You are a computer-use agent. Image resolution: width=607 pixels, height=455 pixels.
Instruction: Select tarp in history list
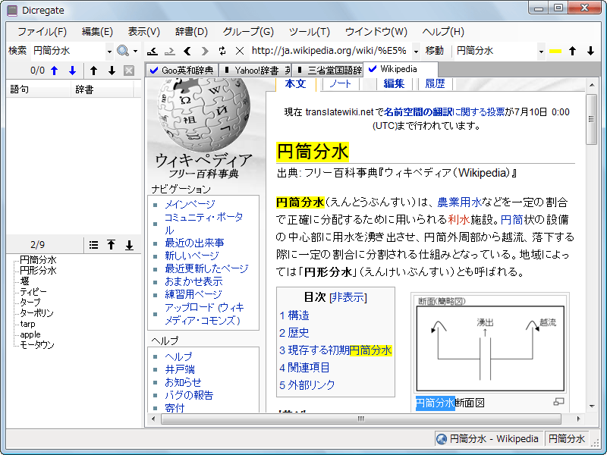click(x=27, y=324)
